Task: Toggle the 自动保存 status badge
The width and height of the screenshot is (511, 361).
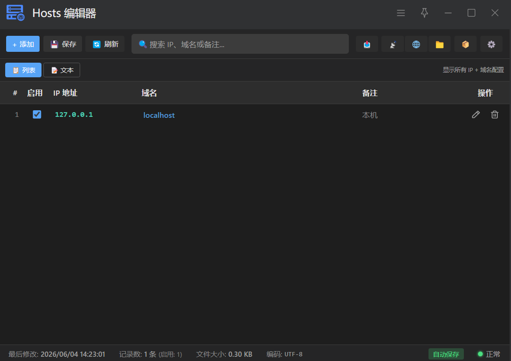Action: click(x=446, y=354)
